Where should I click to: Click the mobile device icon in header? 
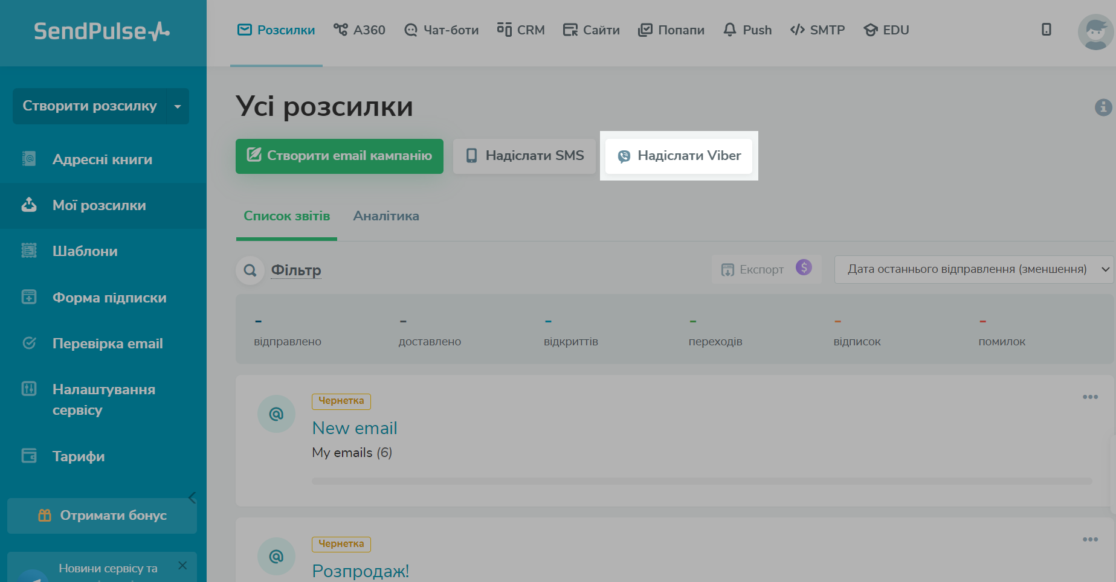pyautogui.click(x=1046, y=30)
